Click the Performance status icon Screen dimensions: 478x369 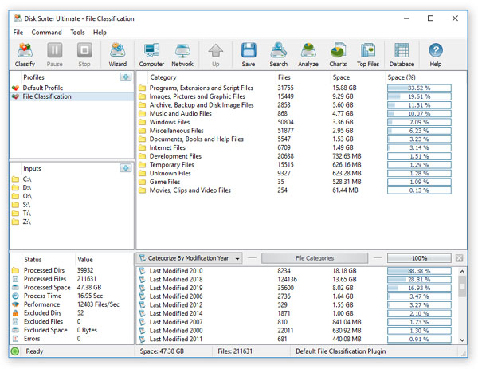pos(16,304)
